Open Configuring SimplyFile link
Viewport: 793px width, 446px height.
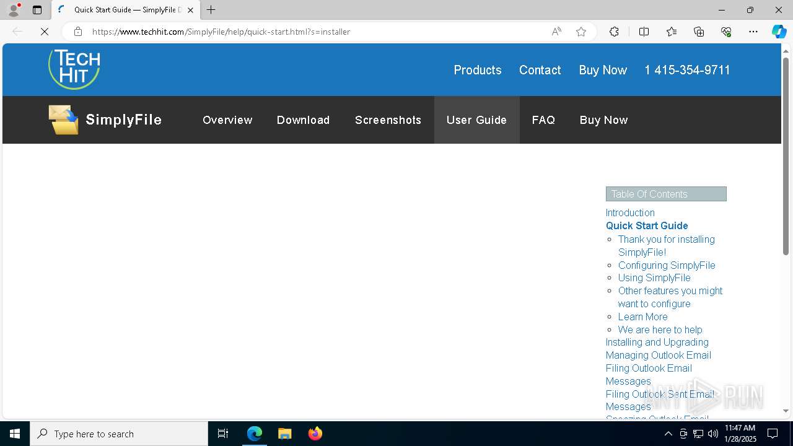pyautogui.click(x=667, y=265)
